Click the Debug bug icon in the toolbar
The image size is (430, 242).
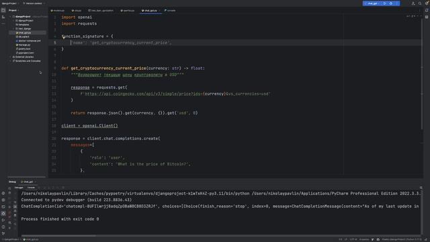click(x=391, y=3)
